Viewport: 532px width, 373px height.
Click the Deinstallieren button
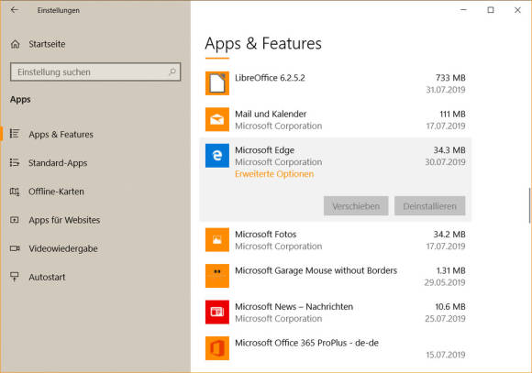[429, 206]
